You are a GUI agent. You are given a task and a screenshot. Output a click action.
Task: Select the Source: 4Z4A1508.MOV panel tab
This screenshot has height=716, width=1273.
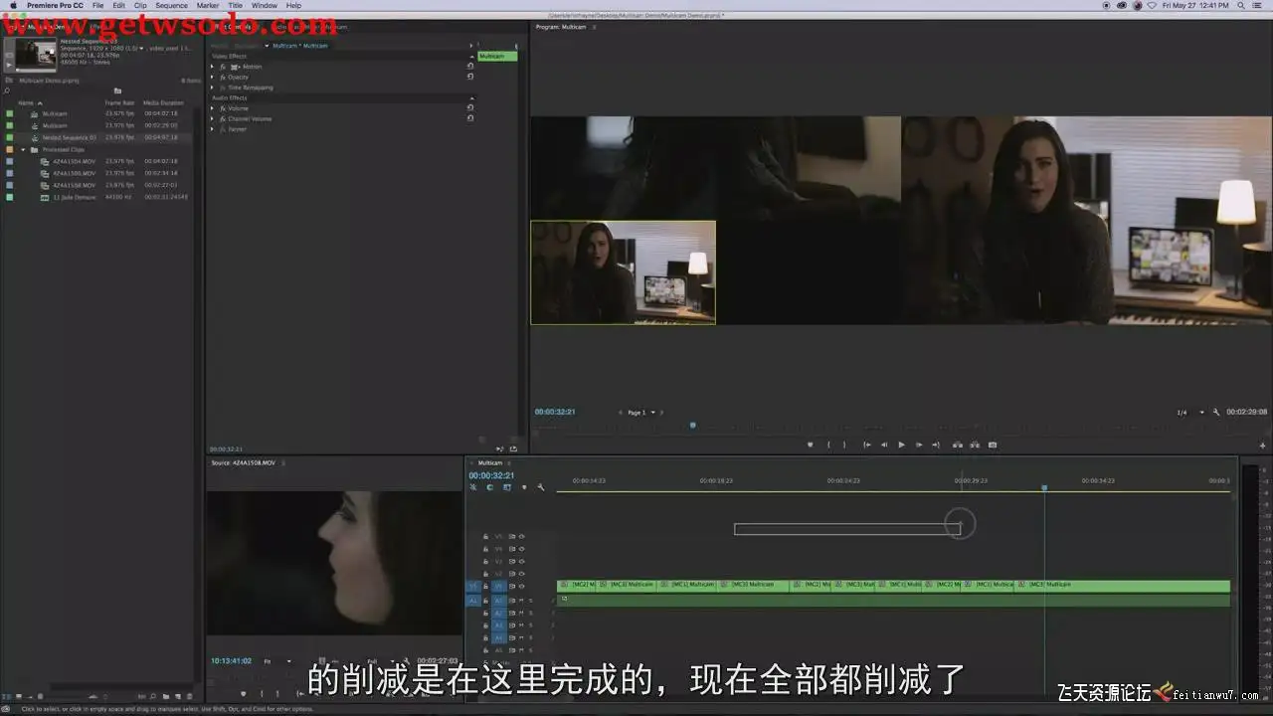click(x=243, y=462)
